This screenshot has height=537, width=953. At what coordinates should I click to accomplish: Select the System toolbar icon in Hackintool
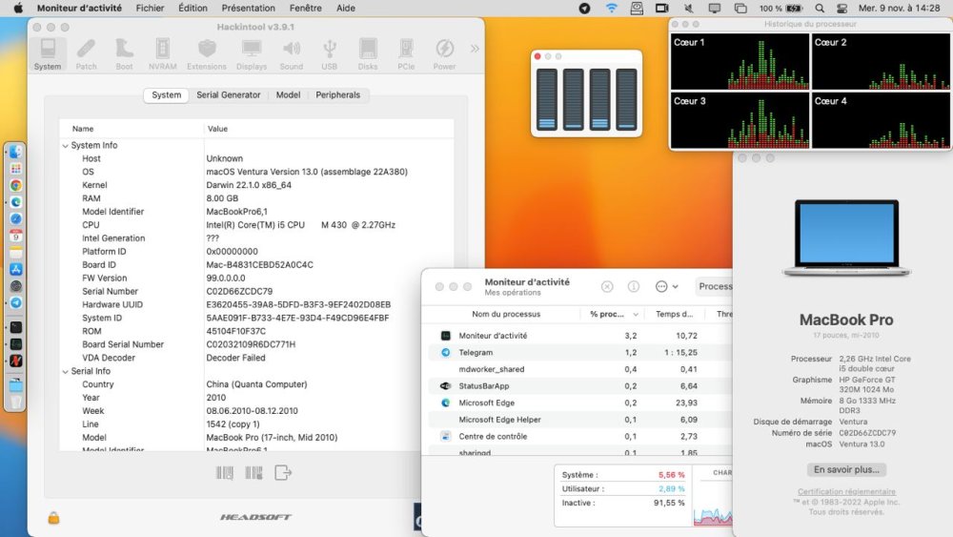point(48,54)
